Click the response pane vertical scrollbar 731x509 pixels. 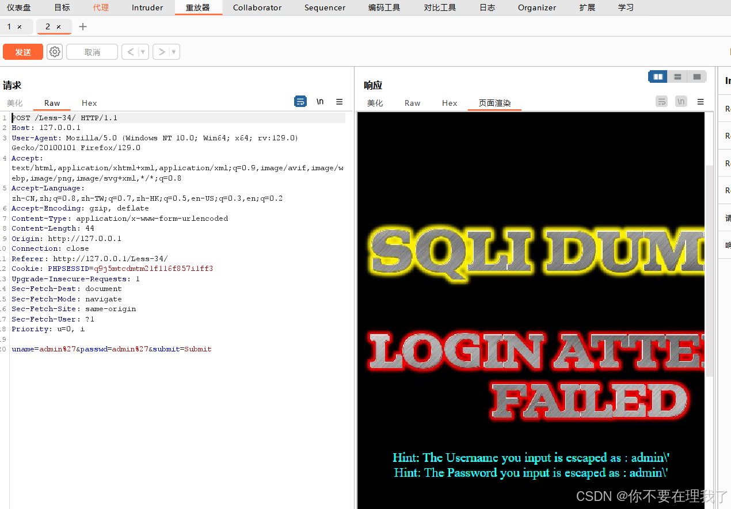[x=709, y=270]
